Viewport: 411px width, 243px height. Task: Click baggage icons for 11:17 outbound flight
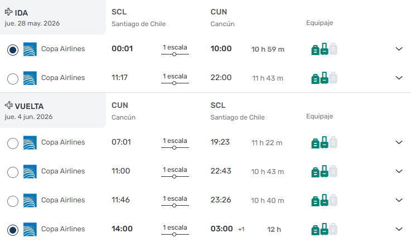coord(324,78)
